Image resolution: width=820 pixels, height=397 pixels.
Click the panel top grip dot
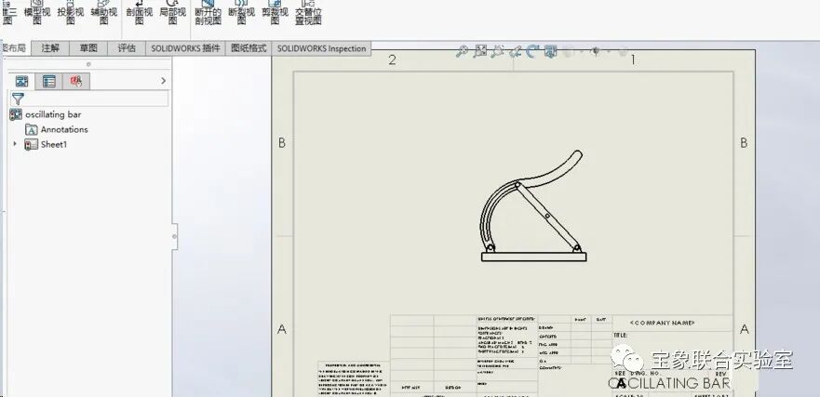88,64
